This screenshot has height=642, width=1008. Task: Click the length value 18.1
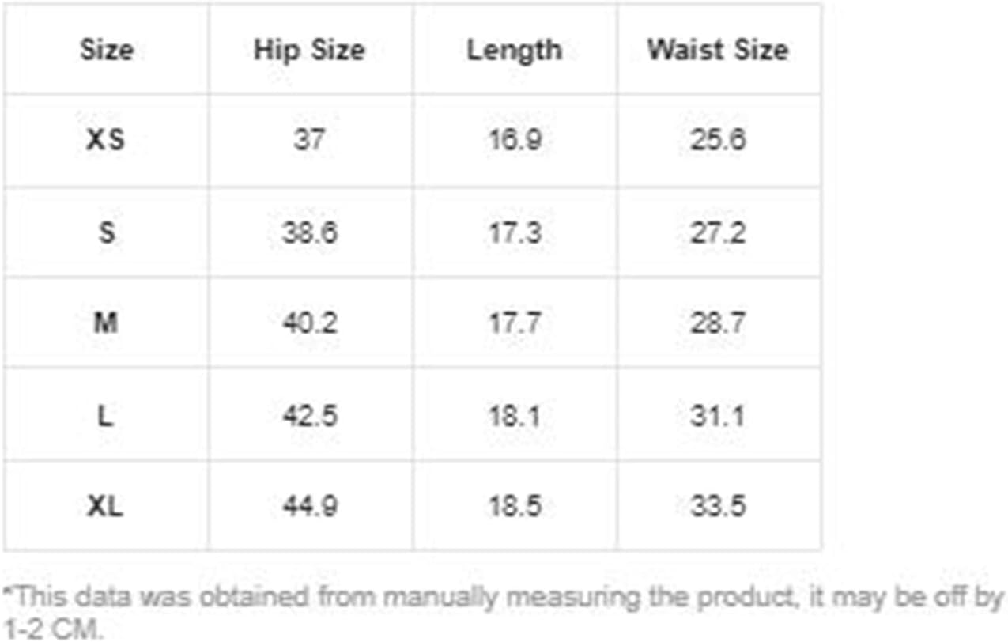point(514,415)
